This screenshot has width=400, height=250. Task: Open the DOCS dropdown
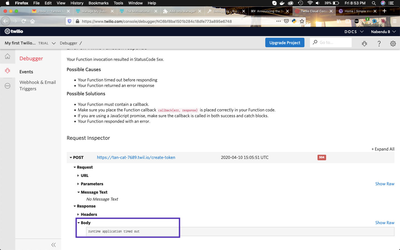(354, 32)
